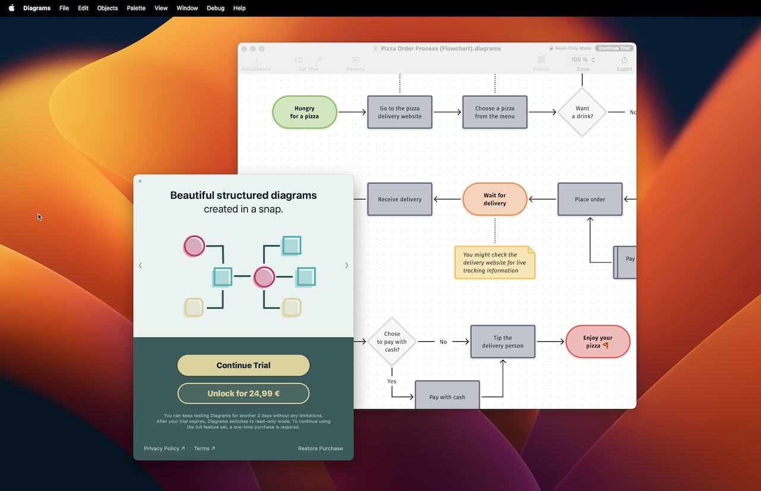761x491 pixels.
Task: Open the Help menu
Action: [239, 8]
